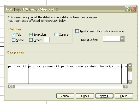Proceed with the Next button

[104, 96]
